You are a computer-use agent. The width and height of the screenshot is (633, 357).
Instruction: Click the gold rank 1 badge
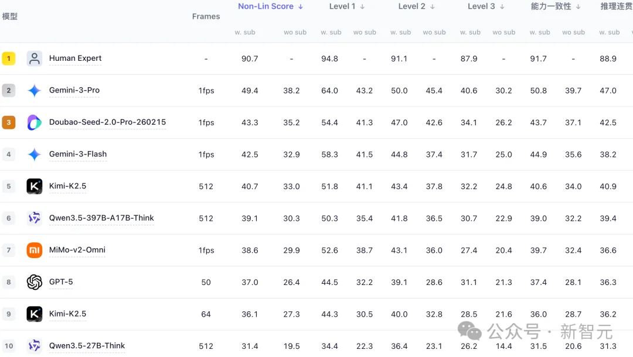pos(9,59)
